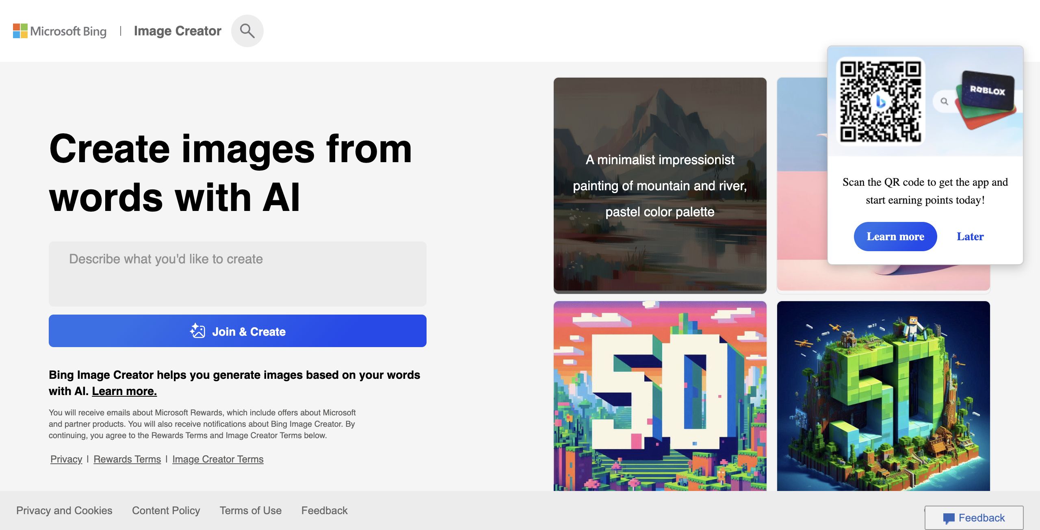Click the Feedback speech bubble icon

(949, 518)
